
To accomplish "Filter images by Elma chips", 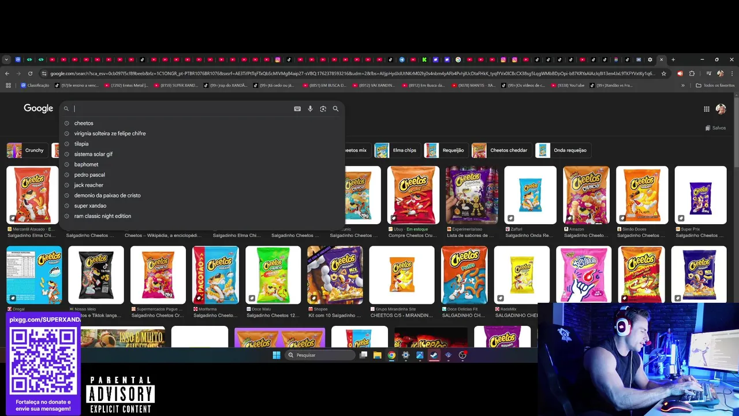I will pos(397,150).
